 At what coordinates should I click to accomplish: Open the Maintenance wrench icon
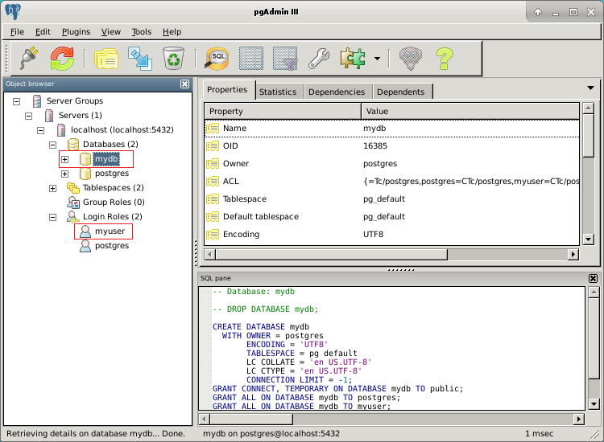(319, 59)
